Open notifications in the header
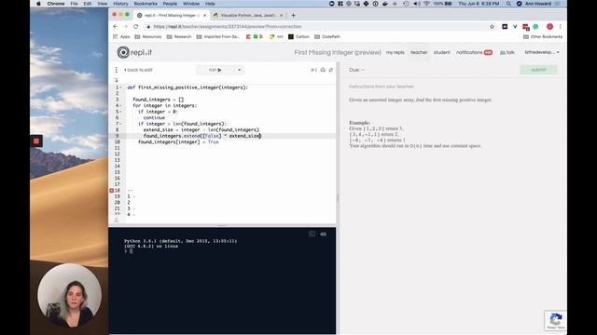597x335 pixels. (x=474, y=52)
